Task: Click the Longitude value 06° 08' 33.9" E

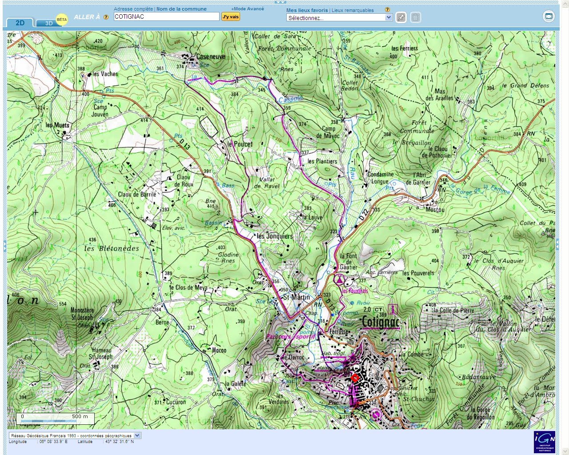Action: [54, 442]
